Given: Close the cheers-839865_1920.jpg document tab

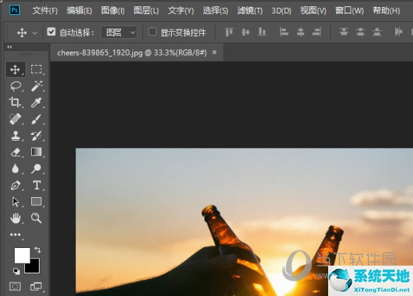Looking at the screenshot, I should pyautogui.click(x=215, y=52).
